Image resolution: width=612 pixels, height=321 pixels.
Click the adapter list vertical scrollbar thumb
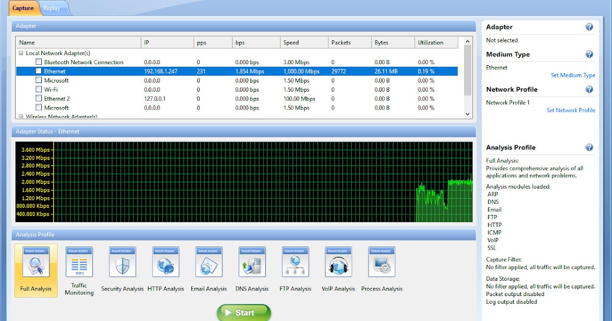pos(468,70)
